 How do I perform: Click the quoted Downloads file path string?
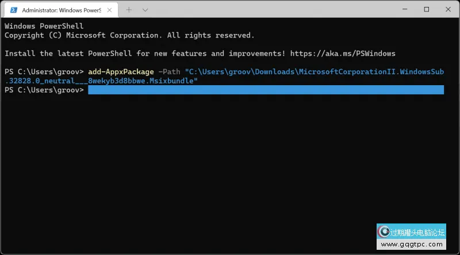pyautogui.click(x=315, y=71)
